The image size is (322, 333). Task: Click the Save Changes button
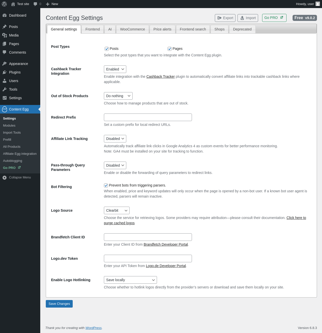(59, 304)
